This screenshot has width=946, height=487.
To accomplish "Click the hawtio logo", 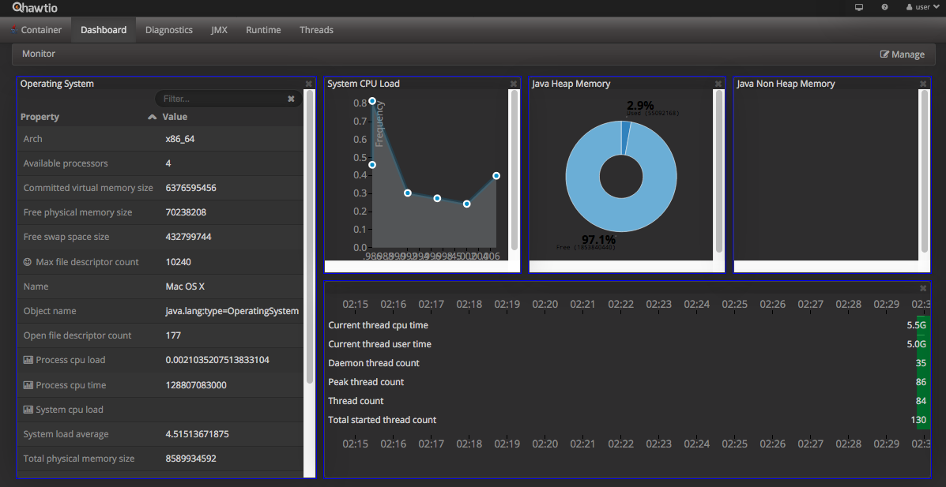I will tap(35, 7).
